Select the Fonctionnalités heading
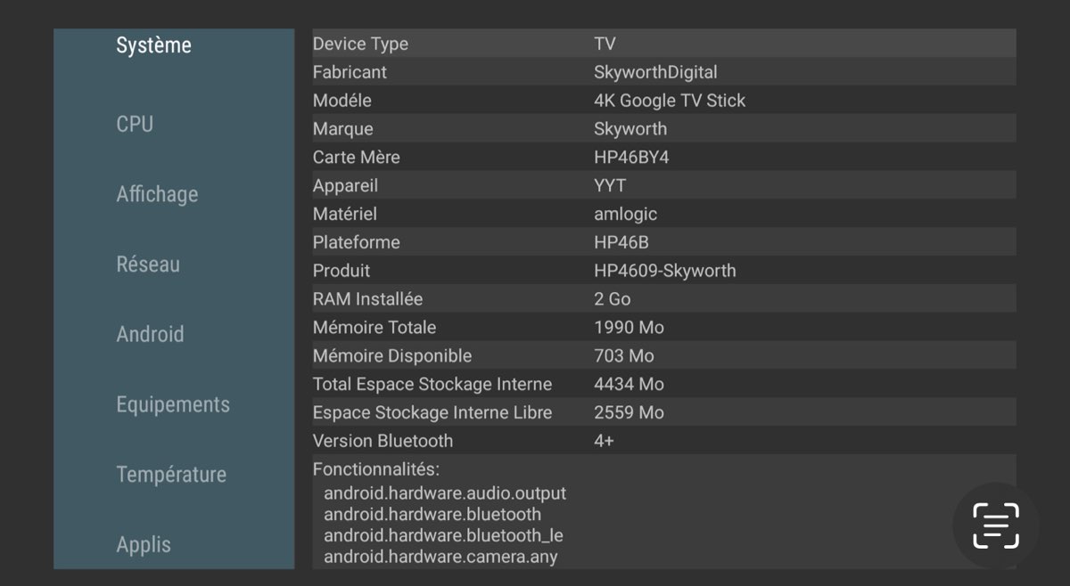Viewport: 1070px width, 586px height. [x=376, y=469]
